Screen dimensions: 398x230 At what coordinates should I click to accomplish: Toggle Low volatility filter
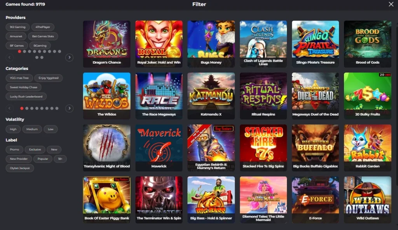tap(51, 129)
